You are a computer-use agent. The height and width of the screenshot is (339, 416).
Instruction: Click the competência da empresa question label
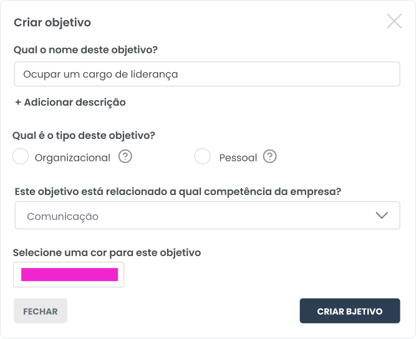click(178, 191)
